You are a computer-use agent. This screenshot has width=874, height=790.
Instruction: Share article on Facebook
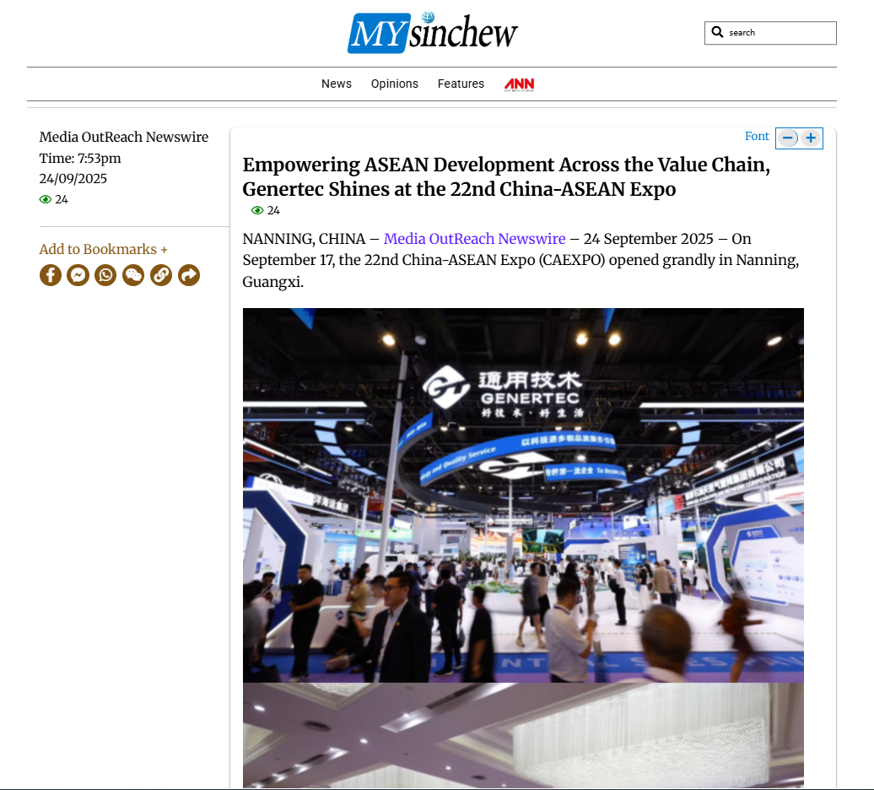pyautogui.click(x=51, y=275)
